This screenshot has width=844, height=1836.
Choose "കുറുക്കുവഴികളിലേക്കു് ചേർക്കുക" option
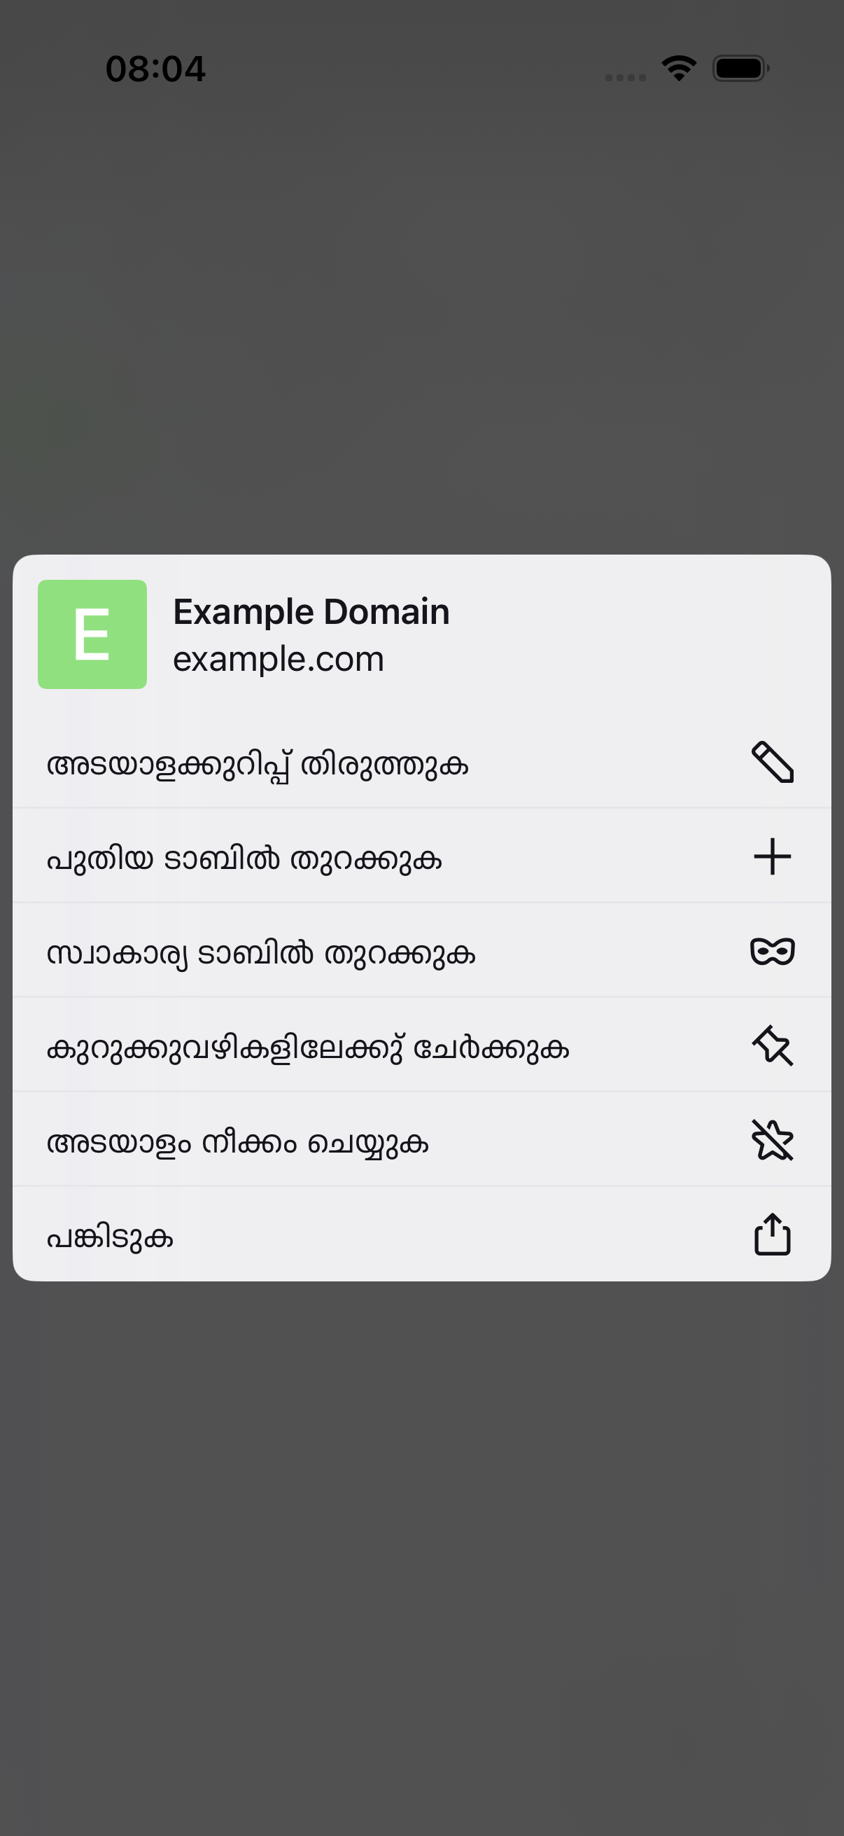tap(421, 1045)
